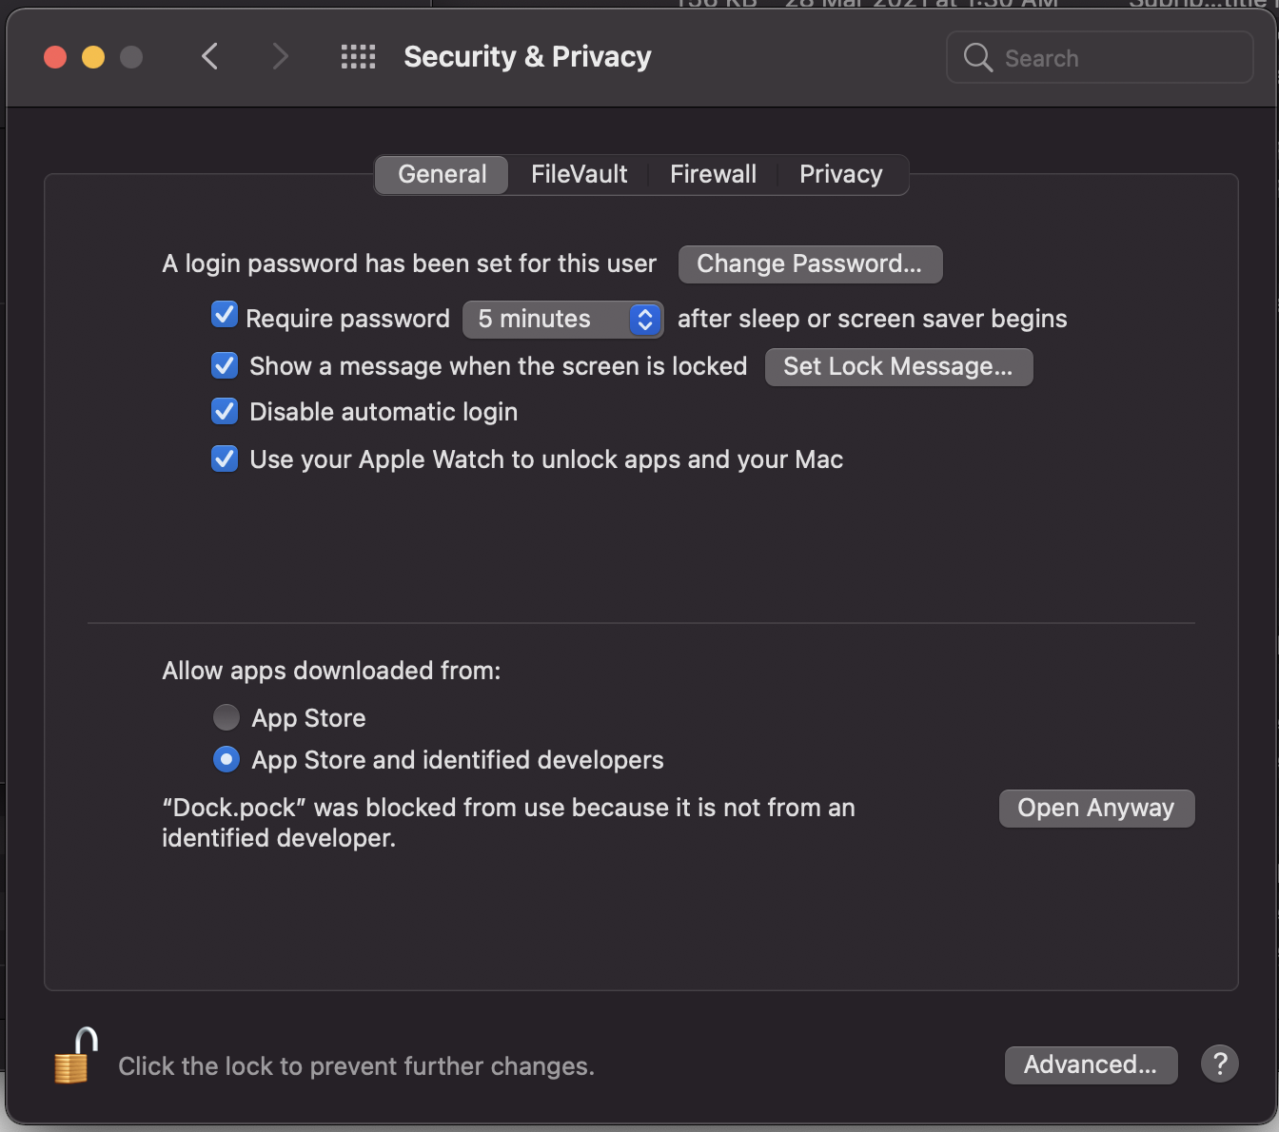Click the forward navigation arrow
Image resolution: width=1279 pixels, height=1132 pixels.
pyautogui.click(x=280, y=56)
